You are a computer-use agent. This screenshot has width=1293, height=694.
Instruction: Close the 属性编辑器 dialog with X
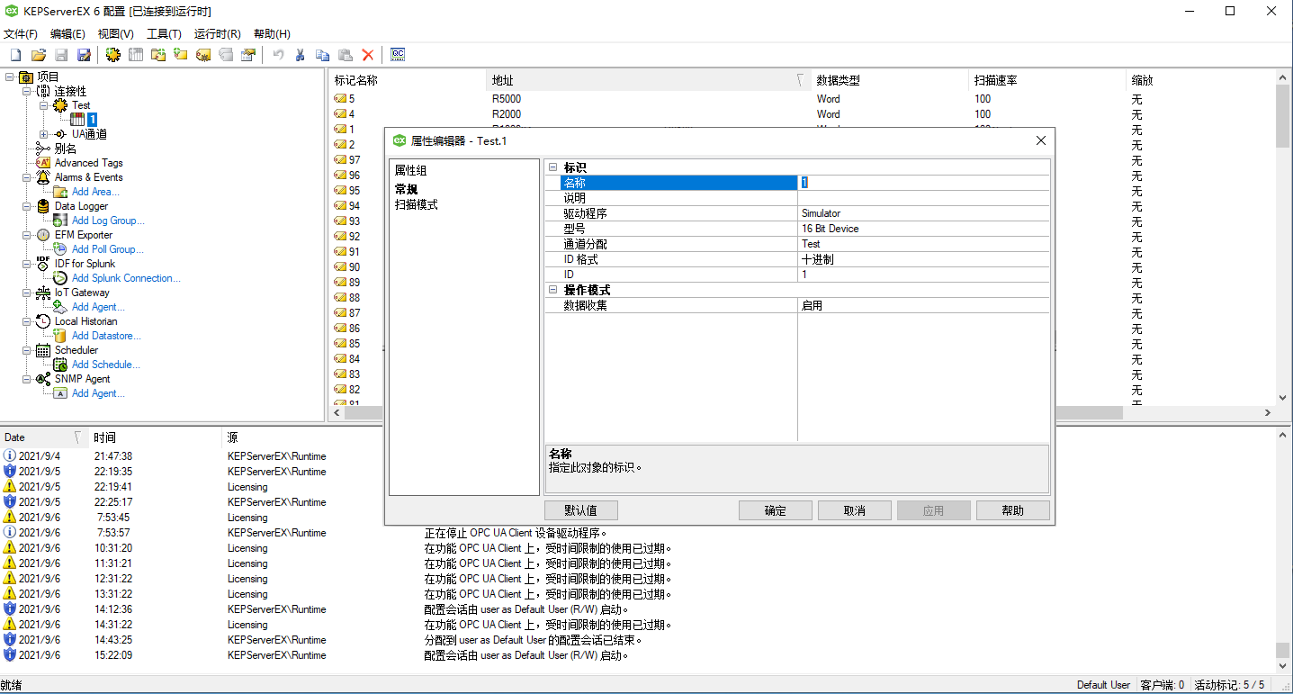click(1041, 140)
